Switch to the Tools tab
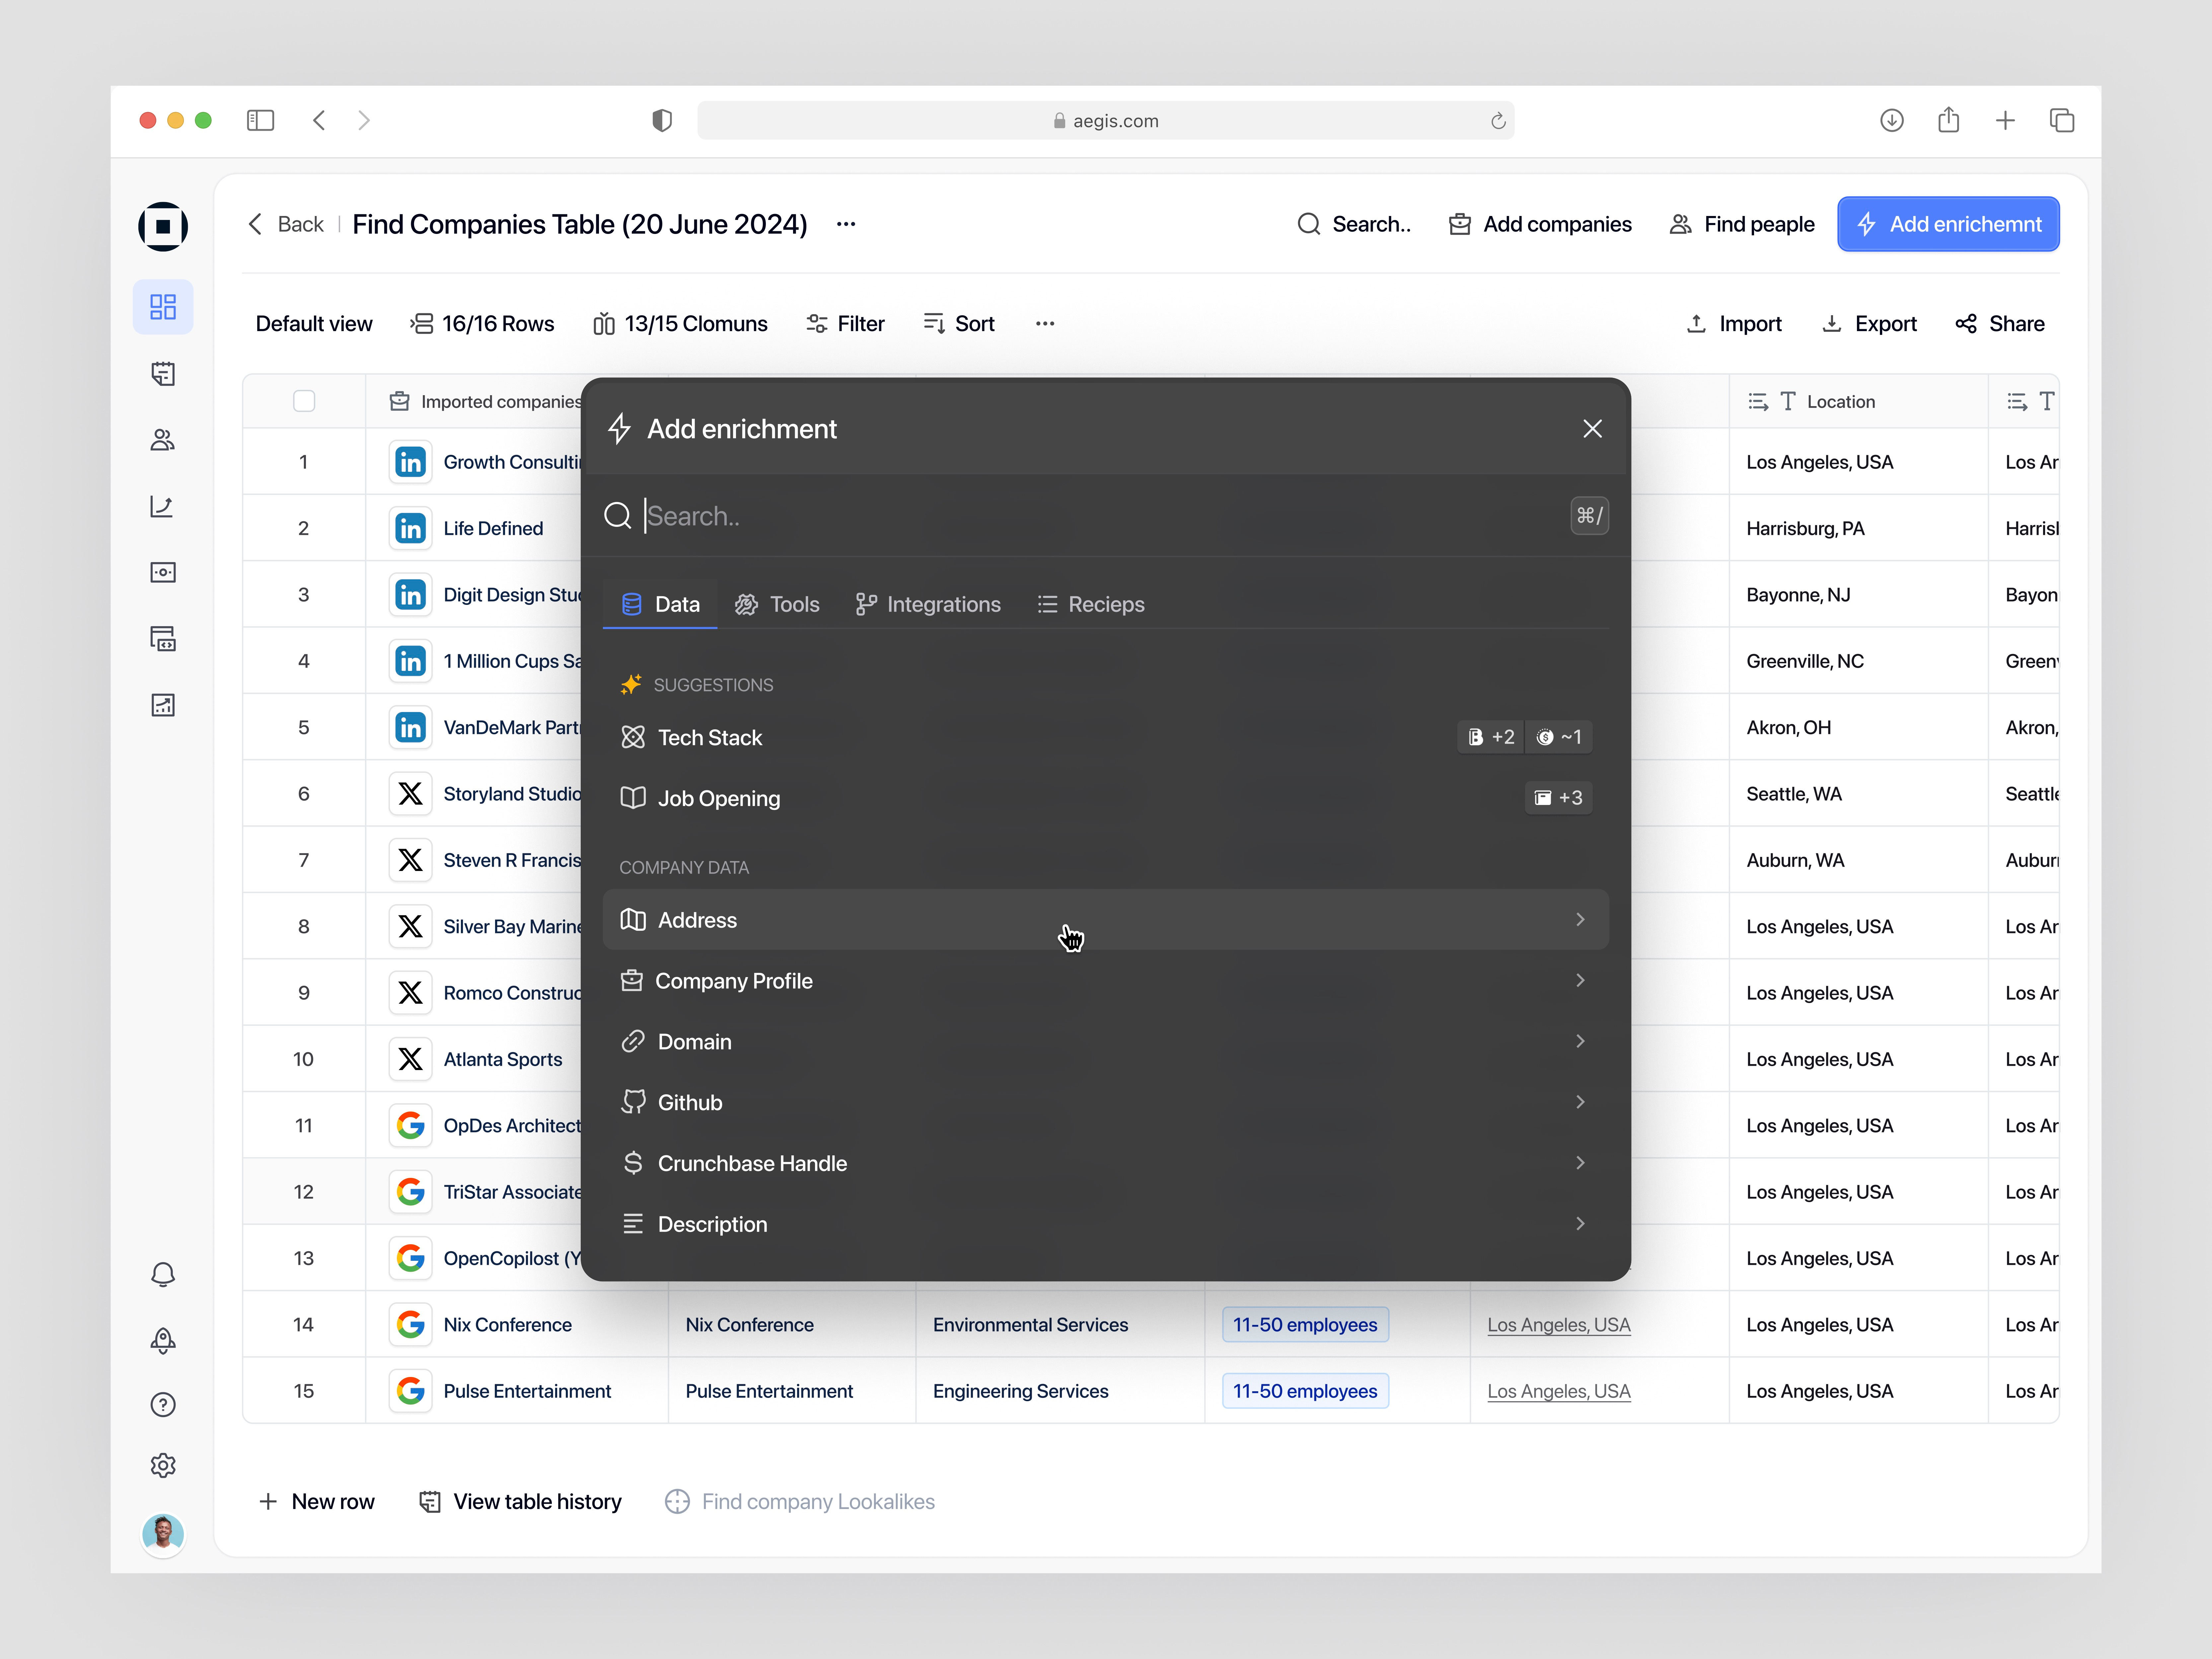 778,604
